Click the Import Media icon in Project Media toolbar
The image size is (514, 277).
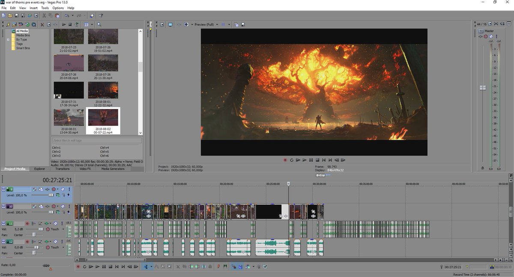[14, 25]
